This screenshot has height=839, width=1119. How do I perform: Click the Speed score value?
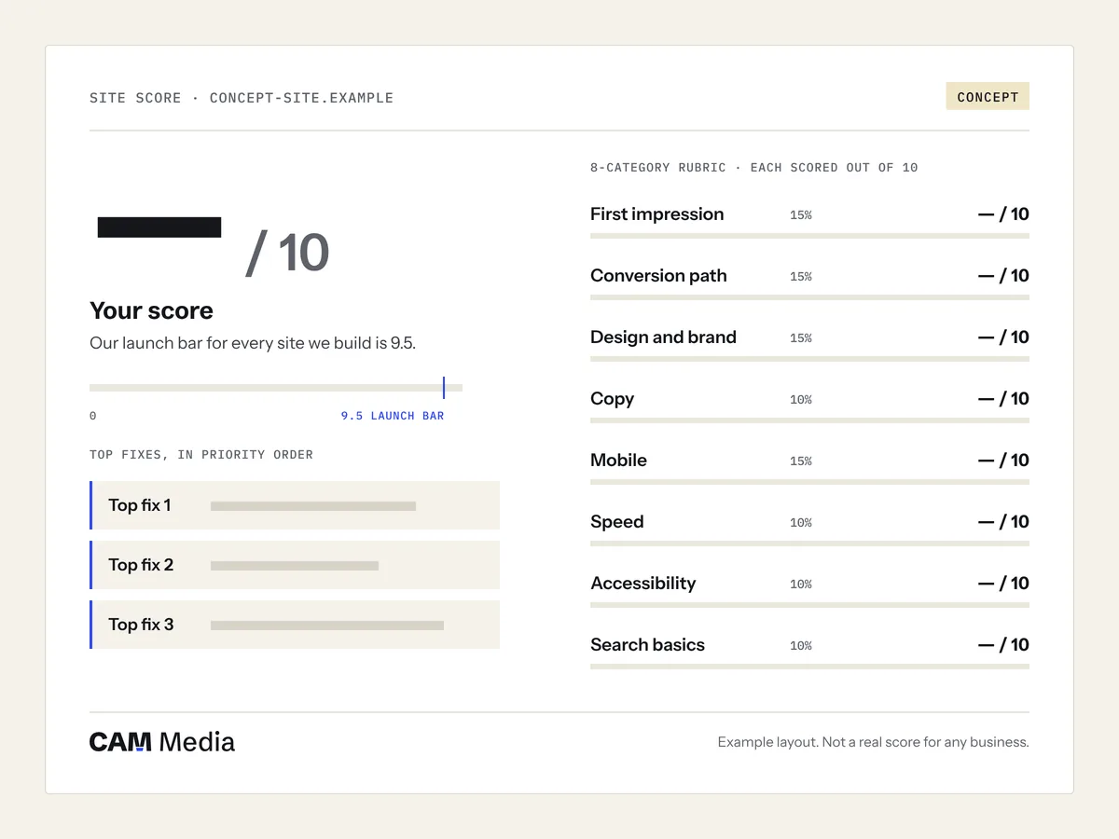coord(1003,522)
